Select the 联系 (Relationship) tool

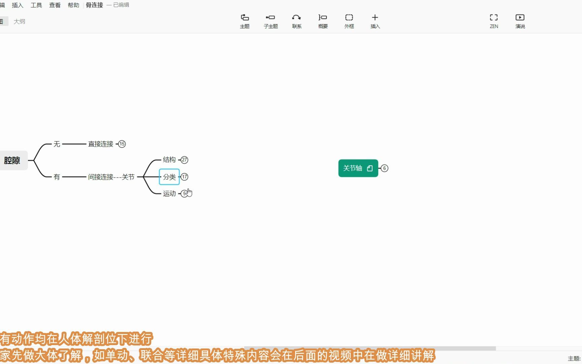tap(296, 21)
